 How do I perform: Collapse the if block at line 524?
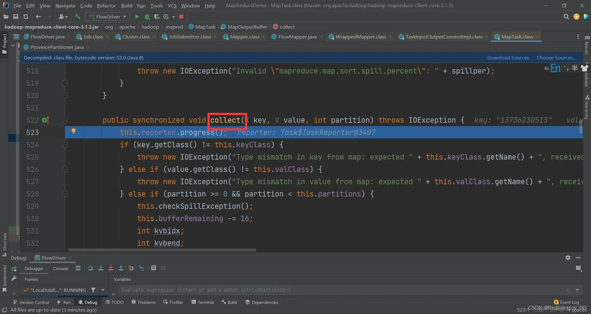65,145
